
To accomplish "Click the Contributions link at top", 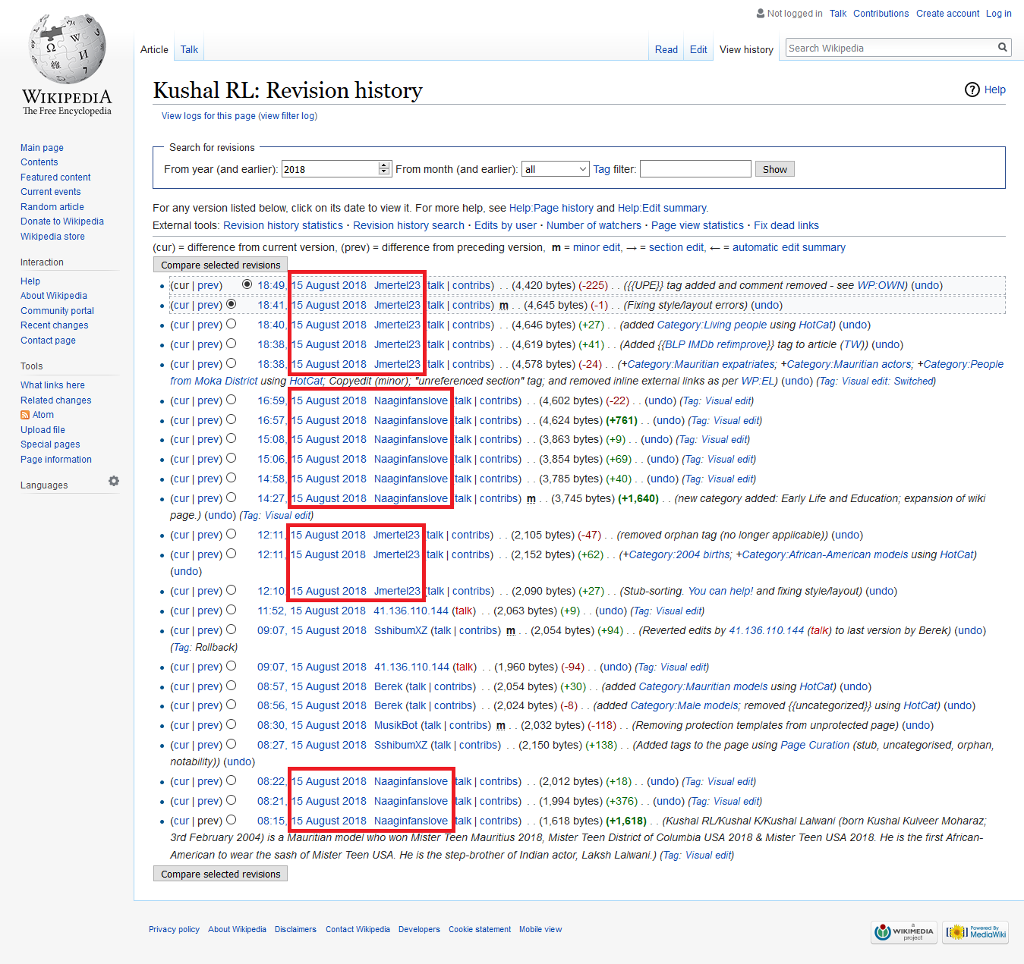I will 881,14.
